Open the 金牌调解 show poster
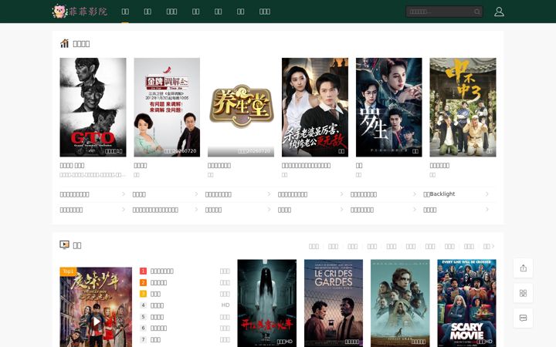This screenshot has height=347, width=556. click(x=167, y=107)
